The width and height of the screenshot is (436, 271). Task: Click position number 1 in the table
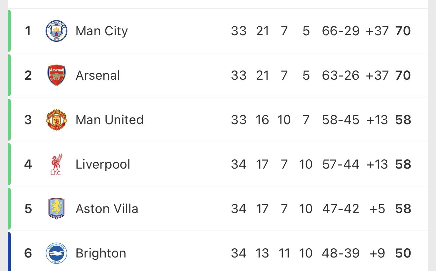(28, 31)
